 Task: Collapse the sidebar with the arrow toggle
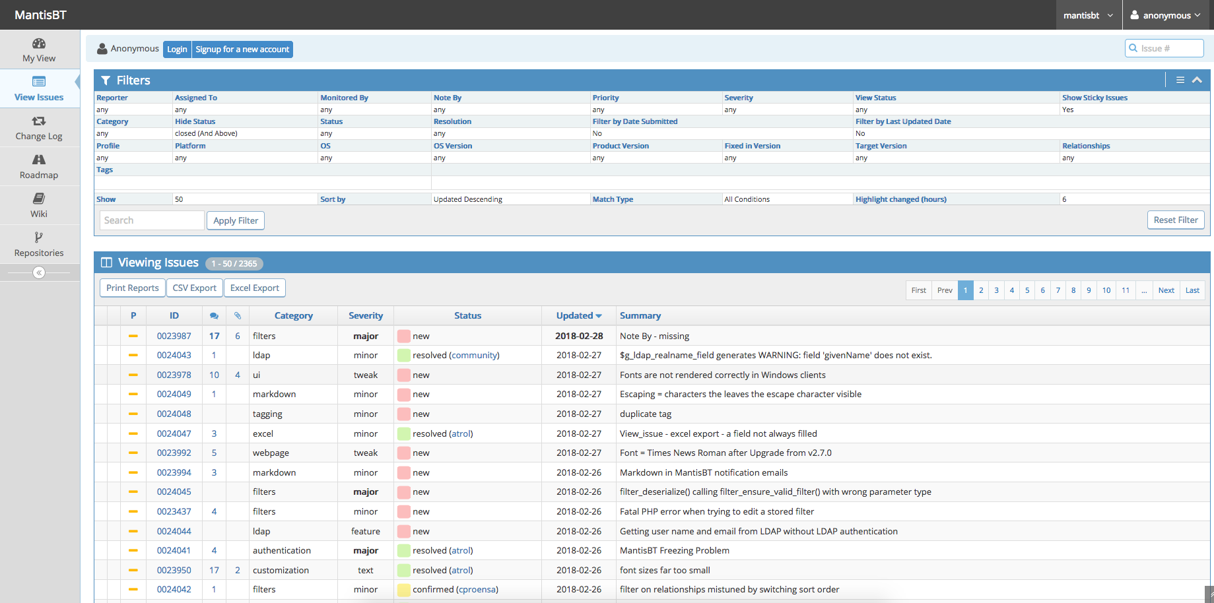pyautogui.click(x=39, y=272)
